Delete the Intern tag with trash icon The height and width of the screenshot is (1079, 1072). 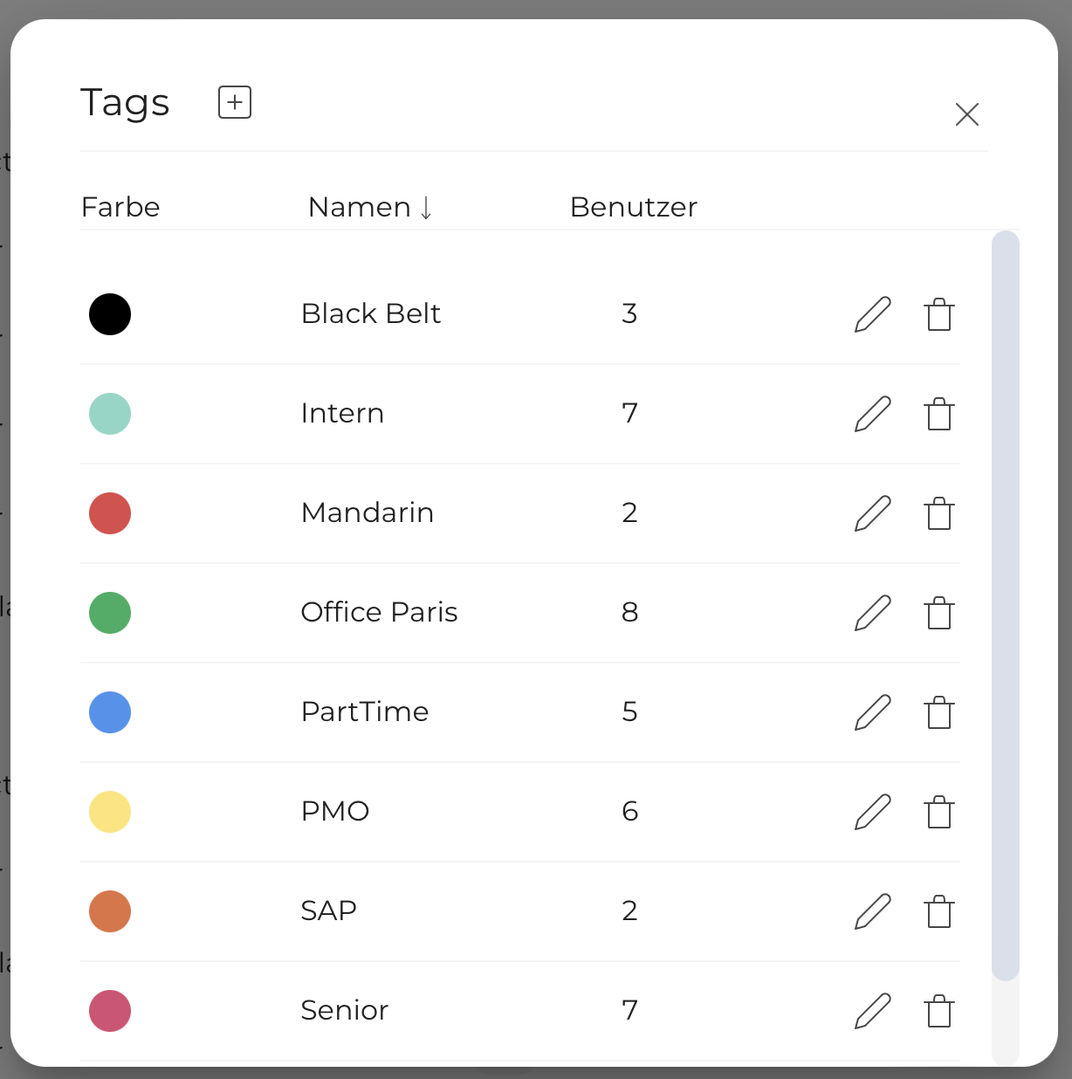click(x=938, y=414)
